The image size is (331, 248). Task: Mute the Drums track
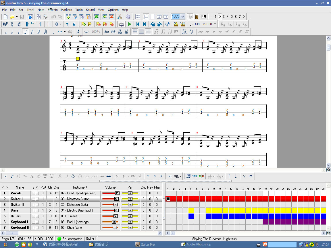point(37,216)
